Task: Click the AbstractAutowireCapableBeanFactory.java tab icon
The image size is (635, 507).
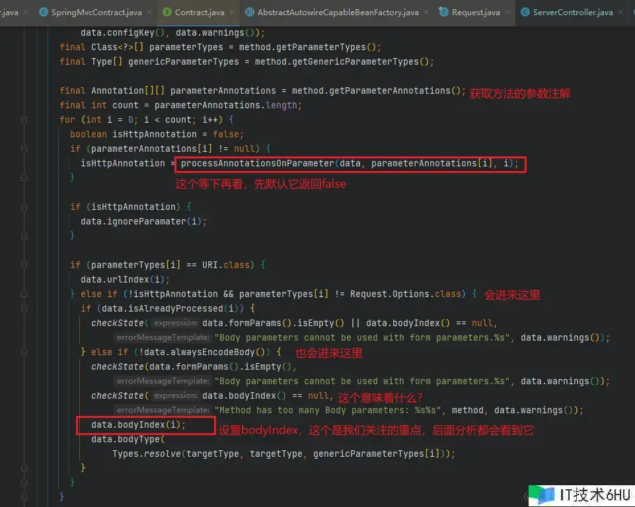Action: point(249,13)
